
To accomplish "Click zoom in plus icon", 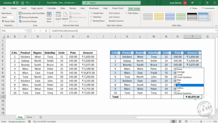I will click(210, 122).
